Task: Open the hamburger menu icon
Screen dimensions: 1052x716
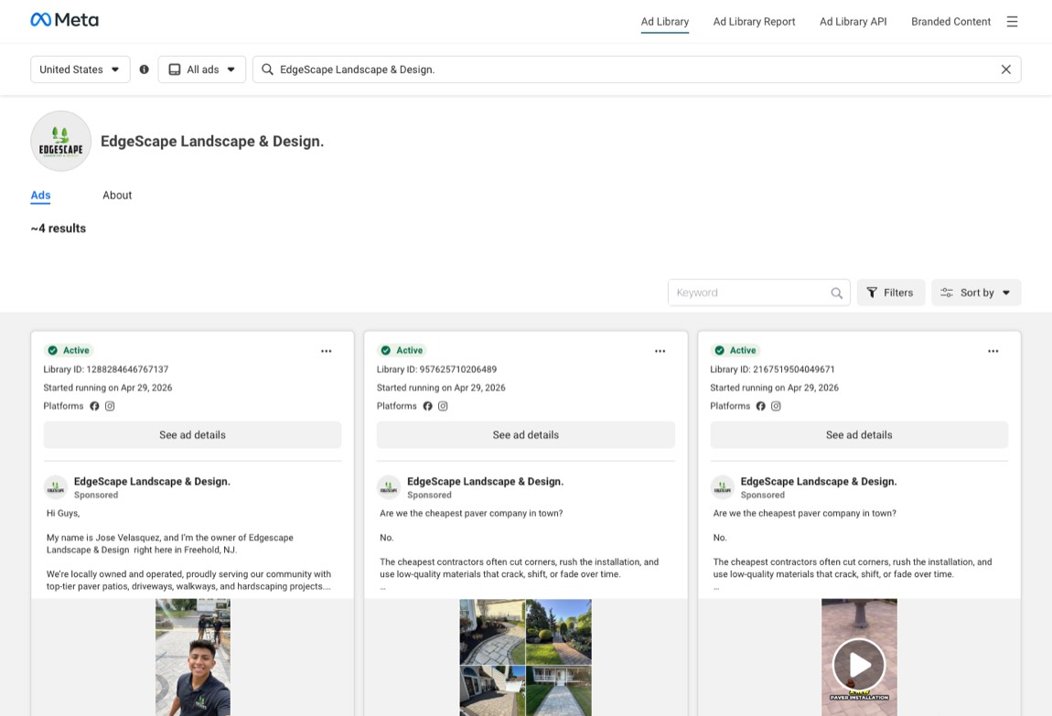Action: [1012, 21]
